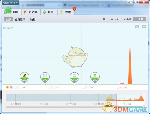Click the red alert count badge
This screenshot has height=114, width=150.
coord(74,9)
